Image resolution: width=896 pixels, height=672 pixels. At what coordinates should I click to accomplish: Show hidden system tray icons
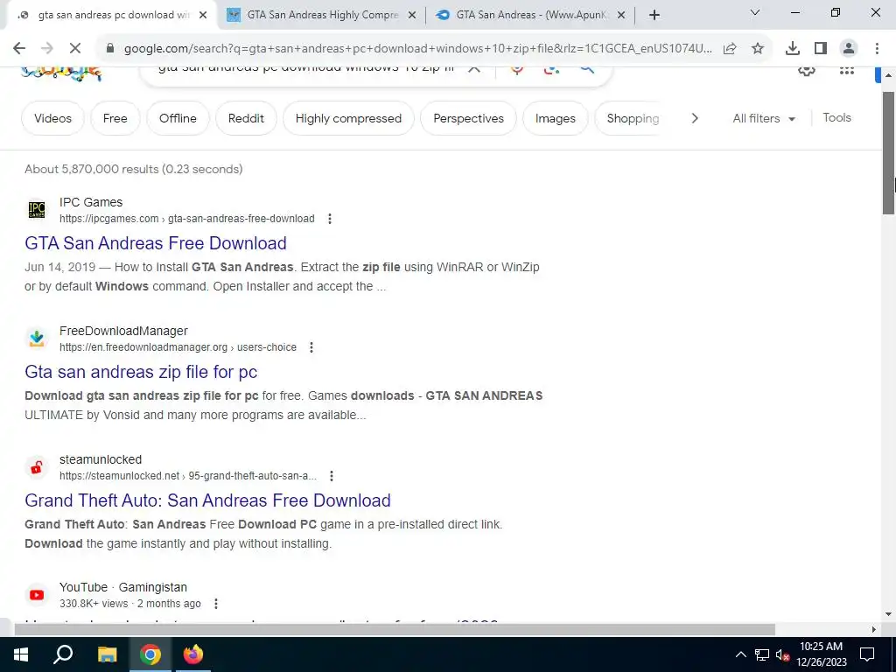click(x=740, y=654)
